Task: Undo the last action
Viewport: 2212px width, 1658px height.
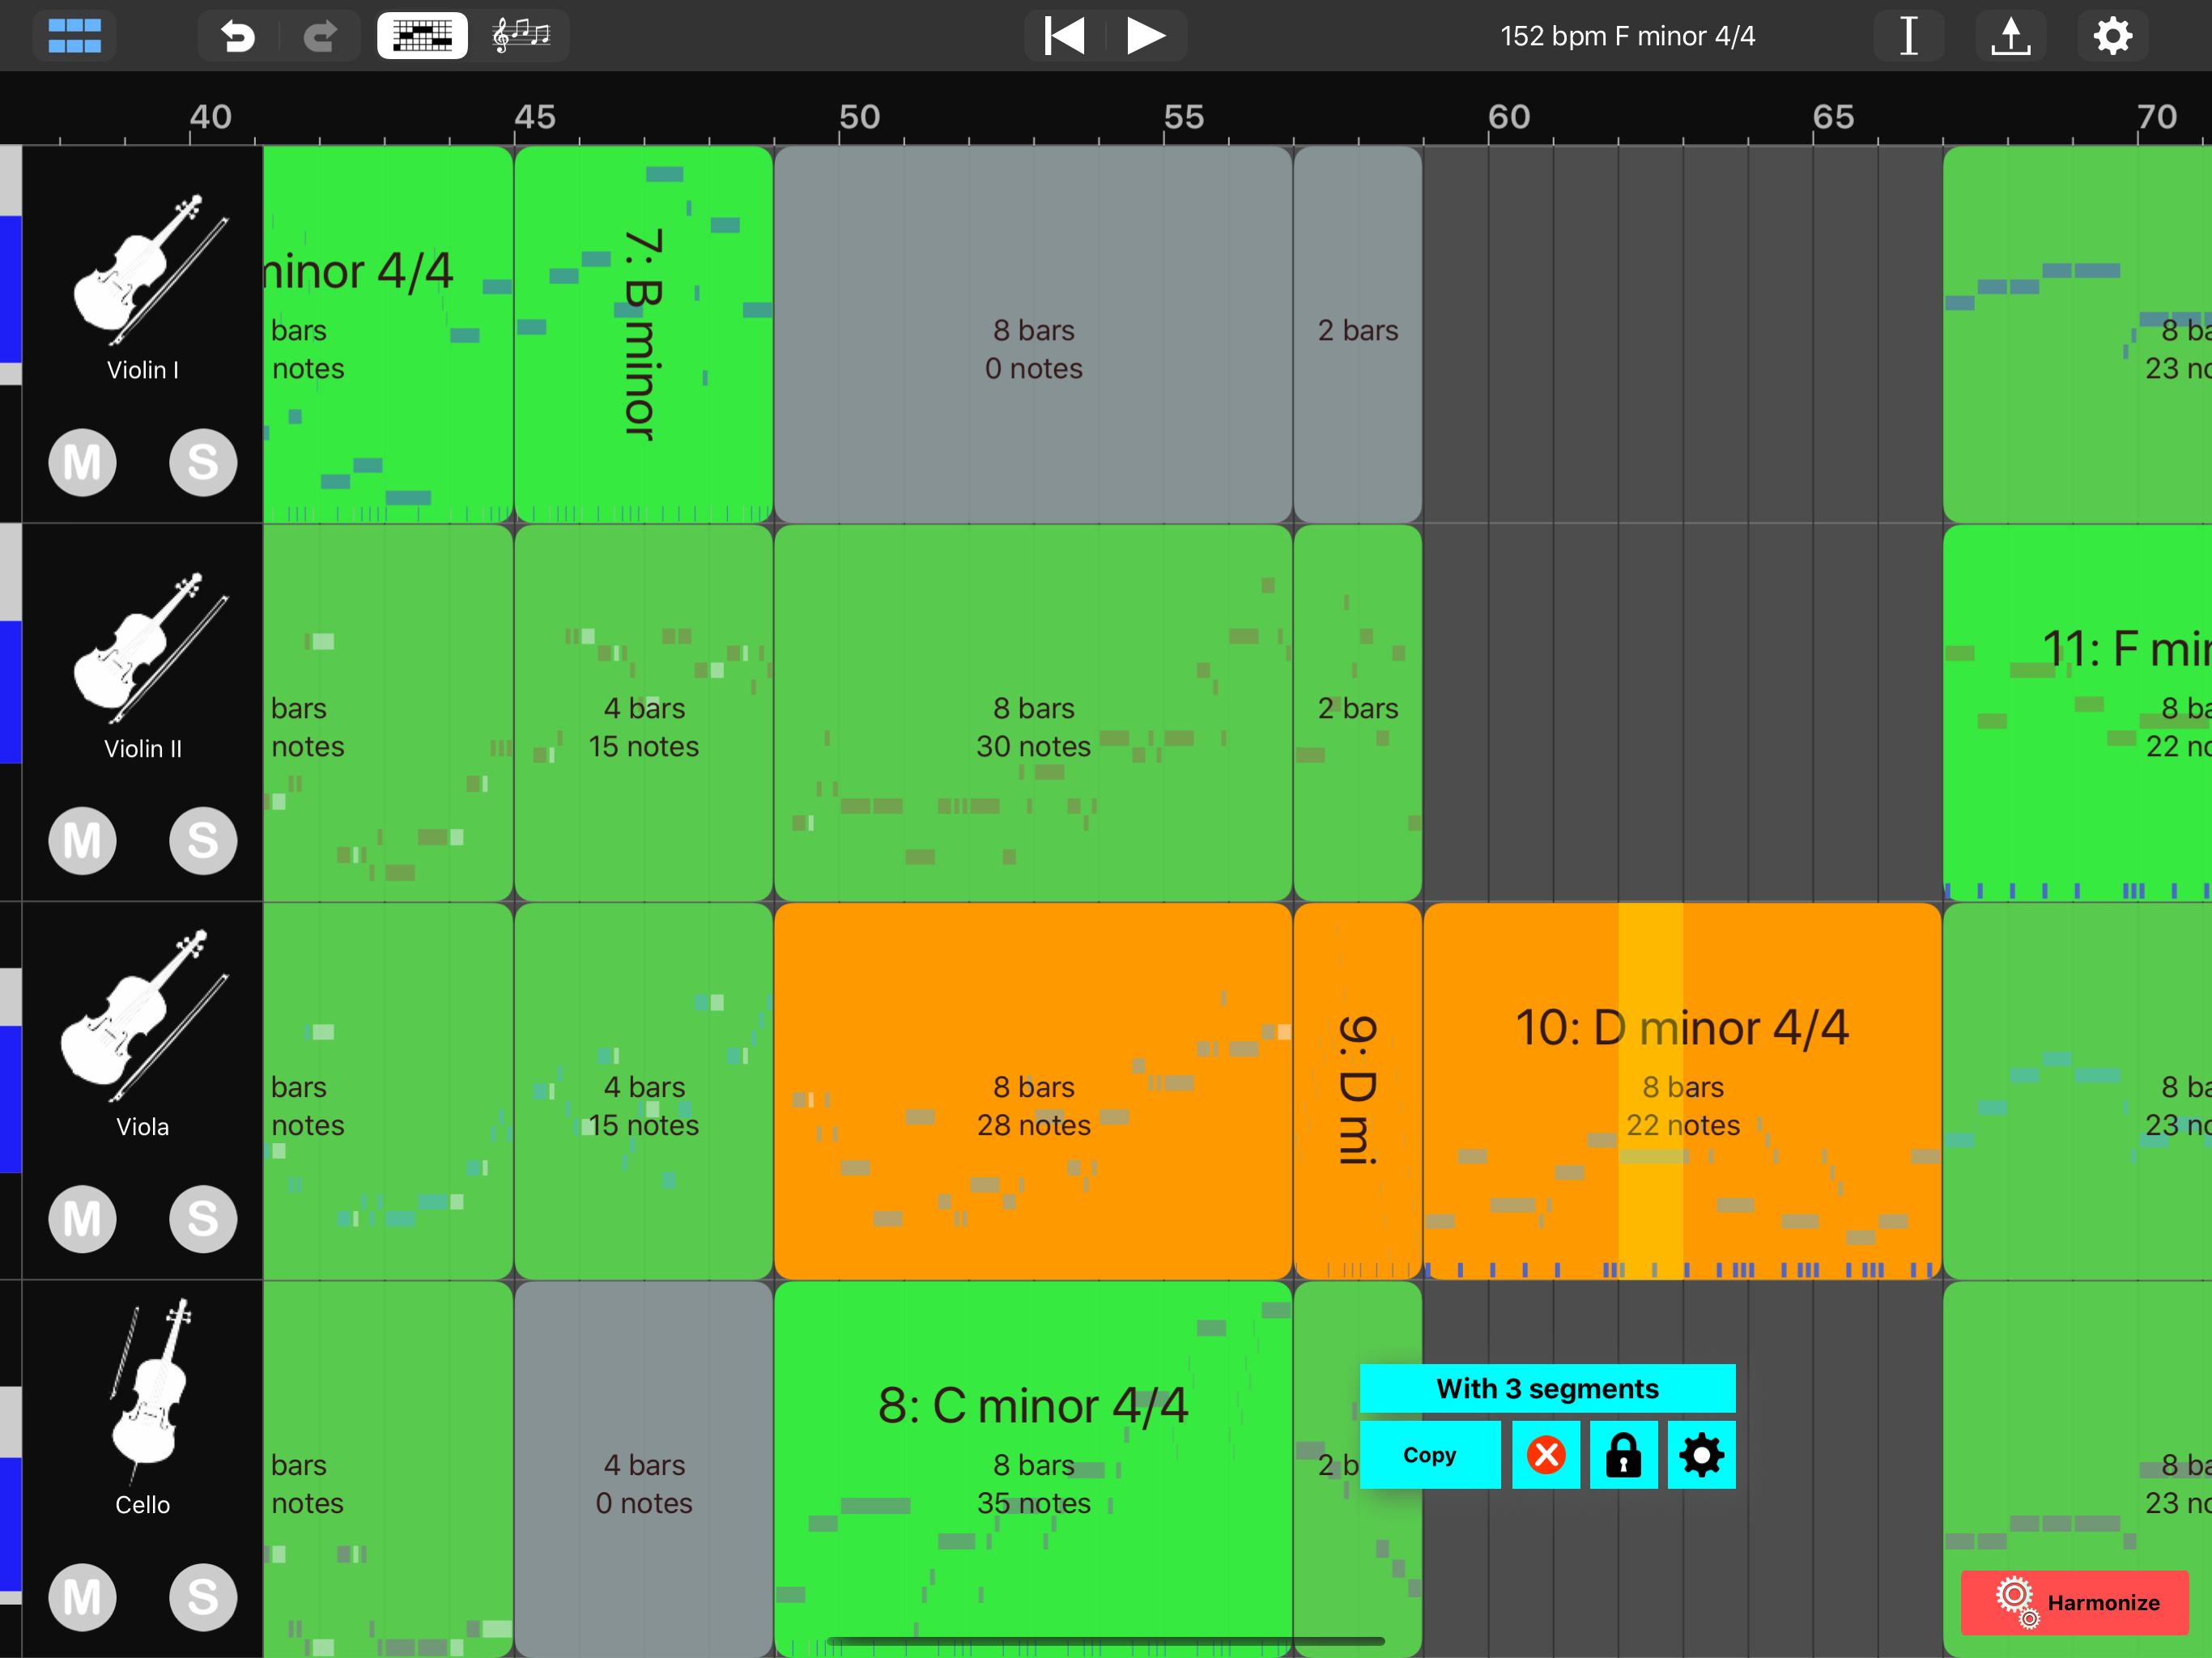Action: coord(238,36)
